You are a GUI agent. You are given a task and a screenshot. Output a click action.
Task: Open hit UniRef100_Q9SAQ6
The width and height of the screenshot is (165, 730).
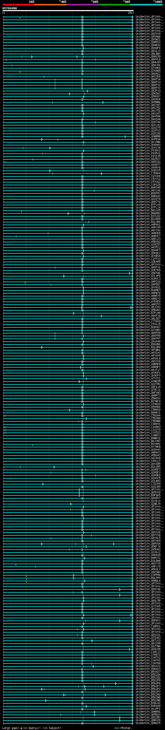point(148,37)
